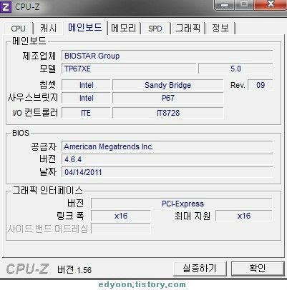
Task: Select the 메인보드 tab
Action: point(85,27)
